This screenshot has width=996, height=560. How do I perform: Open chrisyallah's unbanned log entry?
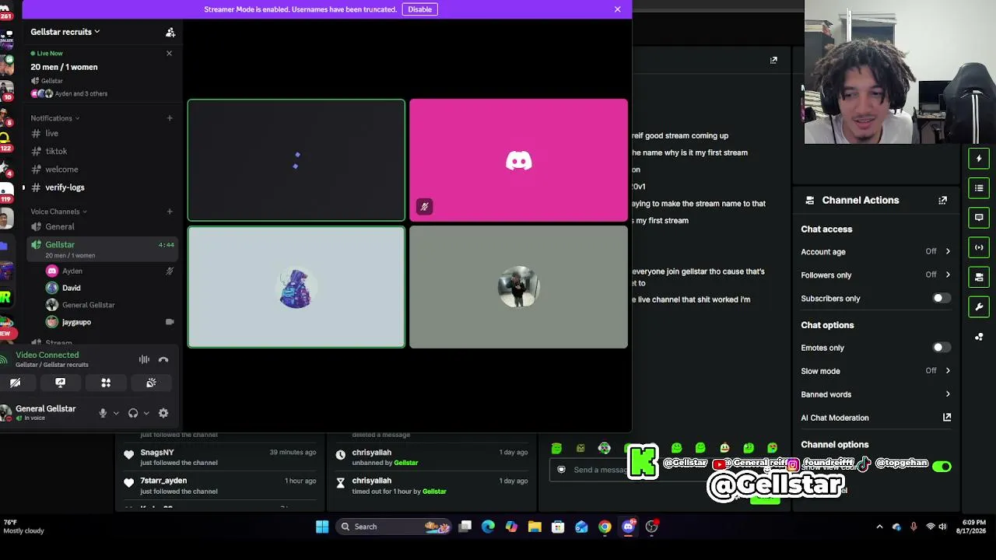click(x=432, y=457)
